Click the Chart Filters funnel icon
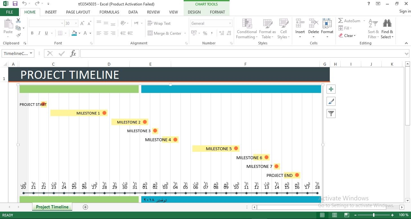Image resolution: width=411 pixels, height=219 pixels. point(331,113)
